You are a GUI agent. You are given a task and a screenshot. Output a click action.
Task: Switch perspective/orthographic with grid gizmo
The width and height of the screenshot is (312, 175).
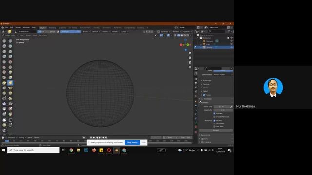click(190, 67)
